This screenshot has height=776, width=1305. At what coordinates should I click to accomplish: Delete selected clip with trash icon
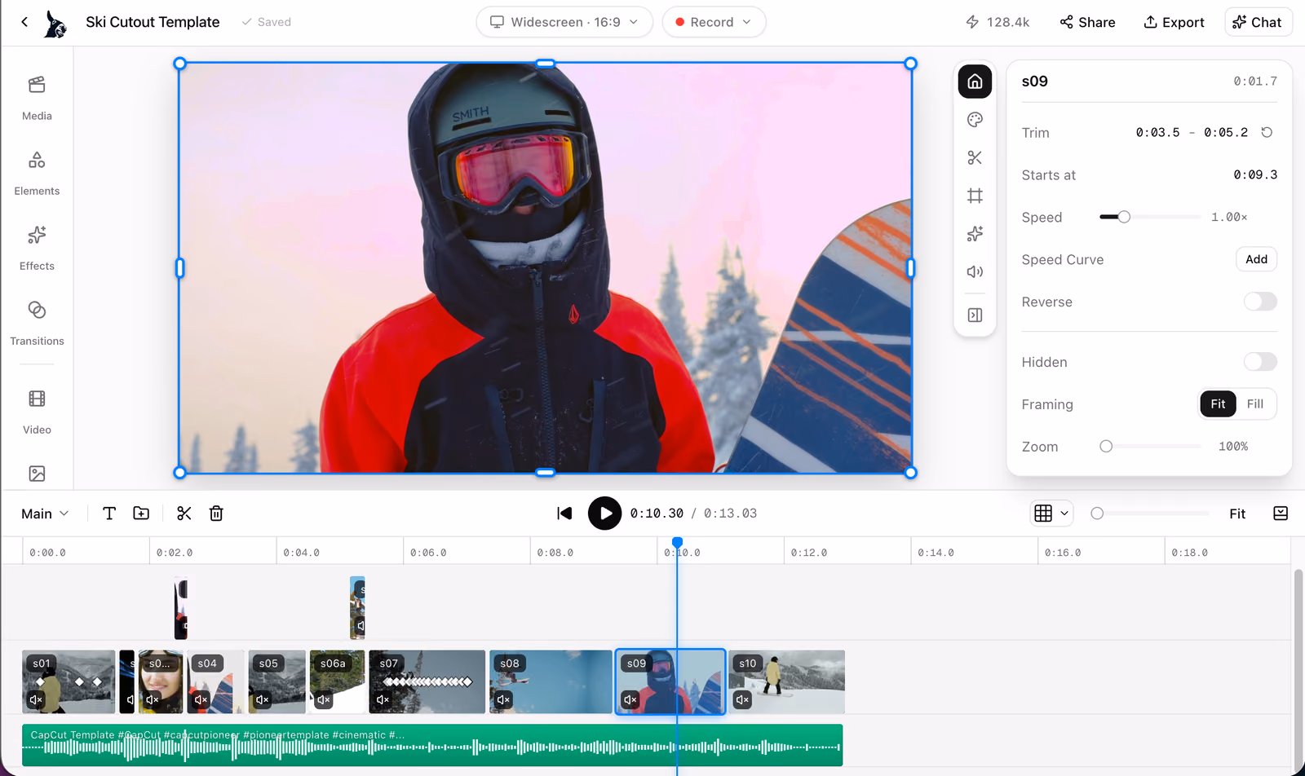pos(216,513)
